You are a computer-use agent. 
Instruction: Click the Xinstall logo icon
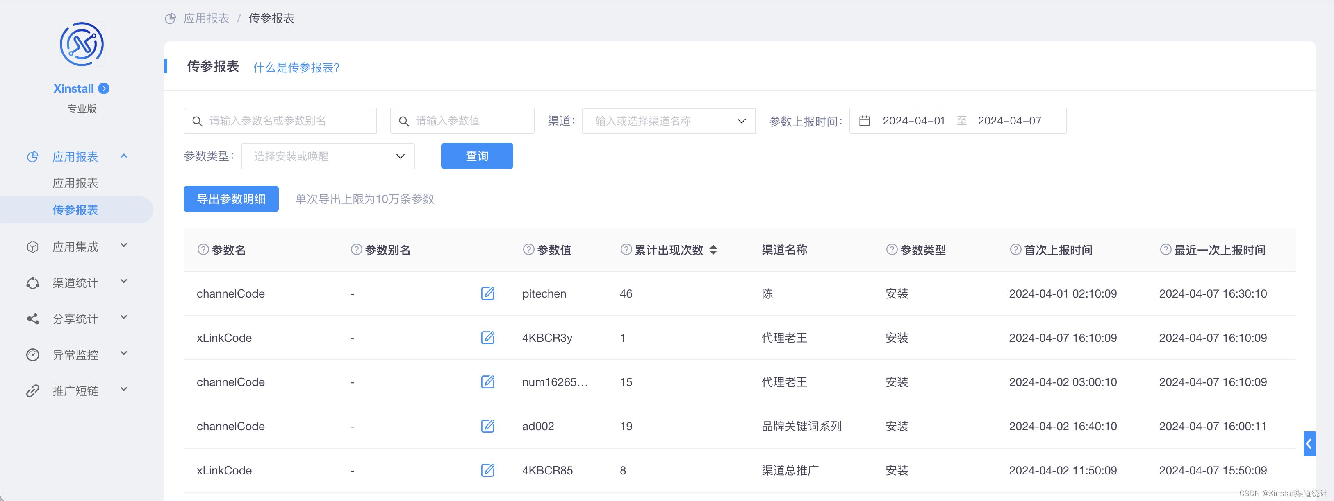click(81, 45)
